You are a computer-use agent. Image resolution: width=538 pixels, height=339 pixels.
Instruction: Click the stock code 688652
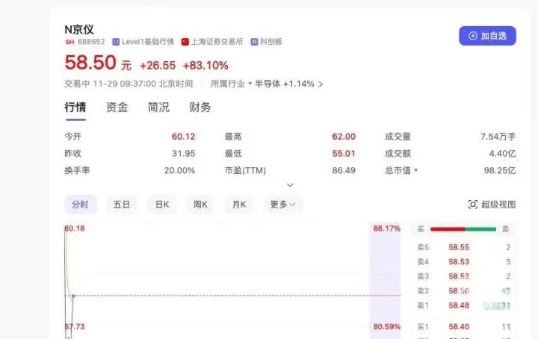click(x=91, y=42)
